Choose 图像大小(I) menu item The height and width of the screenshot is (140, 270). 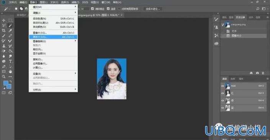click(x=53, y=32)
